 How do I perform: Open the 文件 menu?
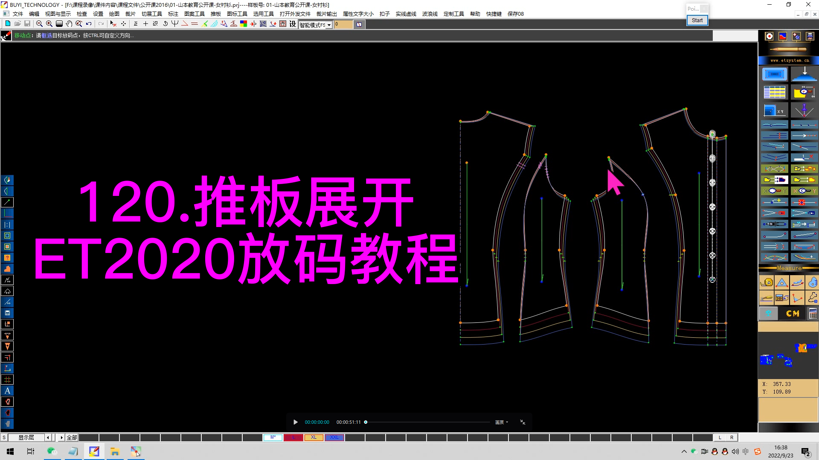click(x=18, y=14)
